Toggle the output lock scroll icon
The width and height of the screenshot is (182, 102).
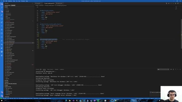coord(173,69)
